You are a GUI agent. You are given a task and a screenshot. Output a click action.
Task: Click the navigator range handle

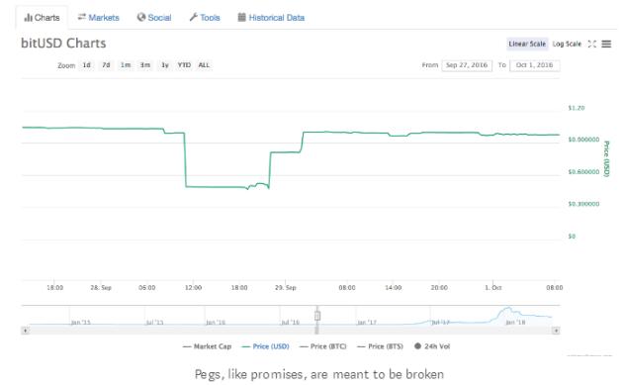point(317,316)
